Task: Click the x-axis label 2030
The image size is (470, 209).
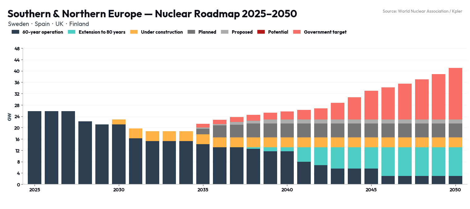Action: point(119,190)
